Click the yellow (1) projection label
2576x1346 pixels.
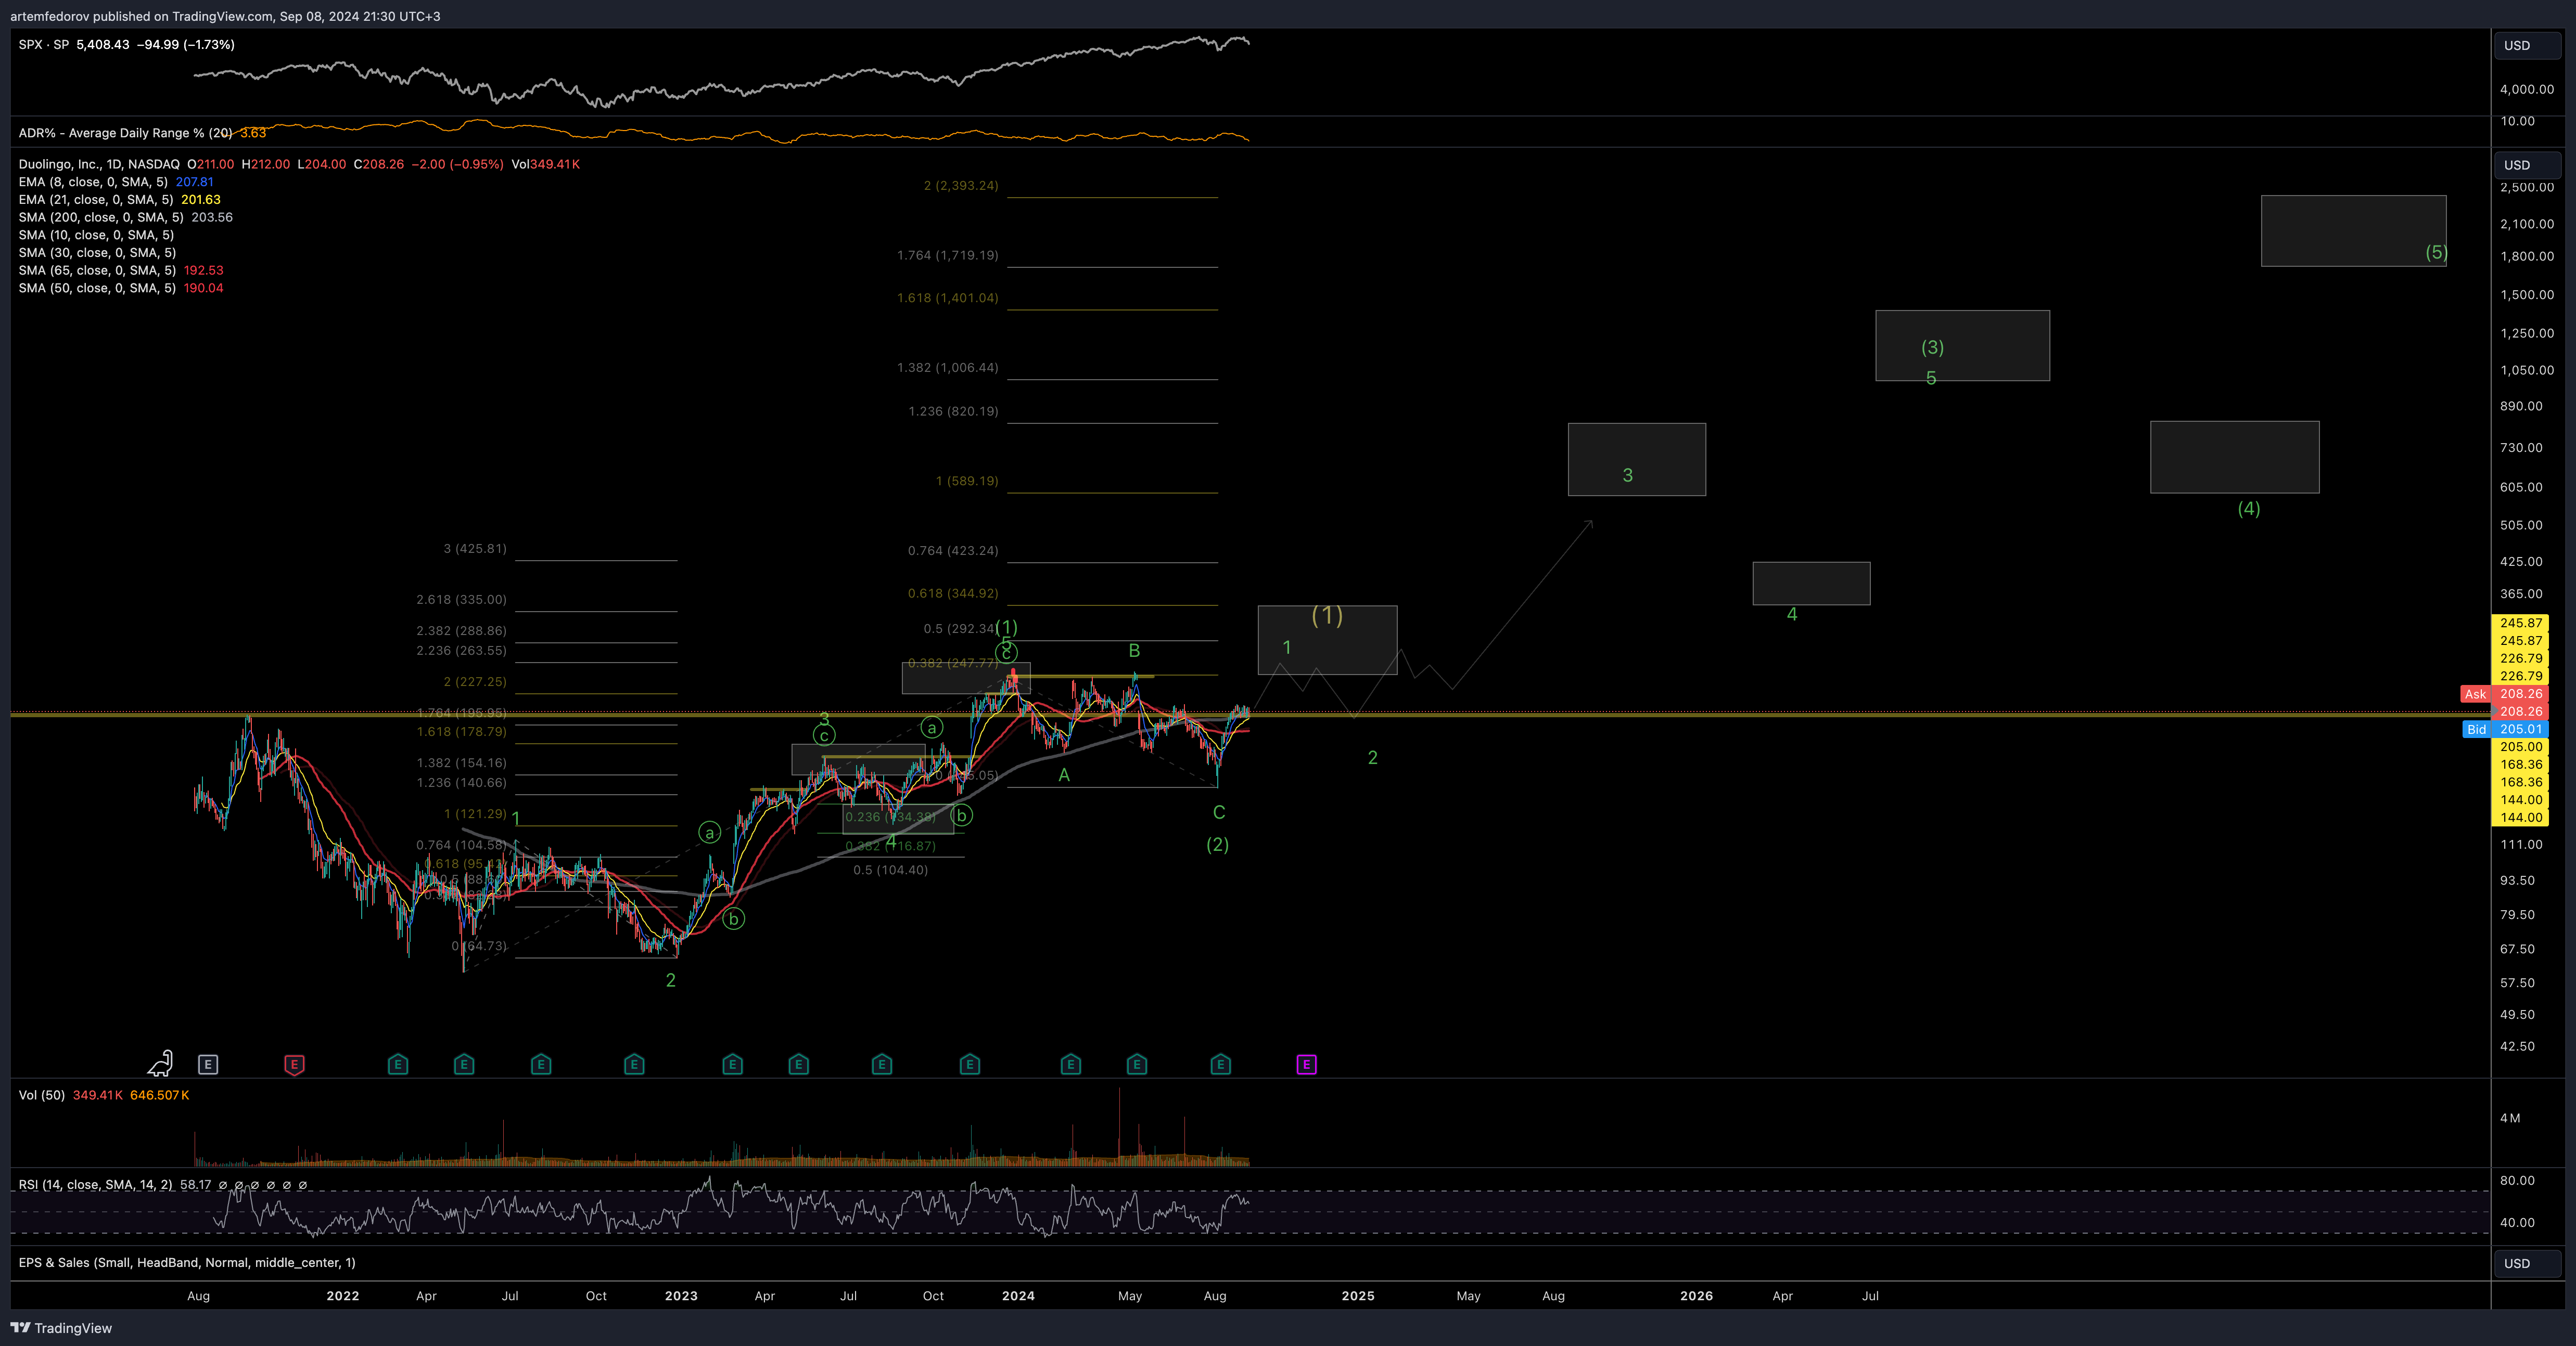pyautogui.click(x=1327, y=615)
